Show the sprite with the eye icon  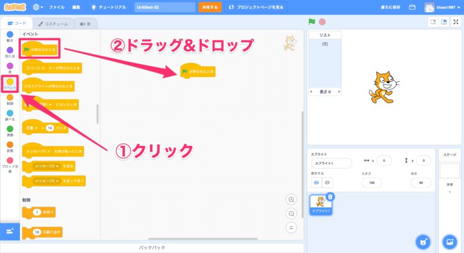pos(316,182)
